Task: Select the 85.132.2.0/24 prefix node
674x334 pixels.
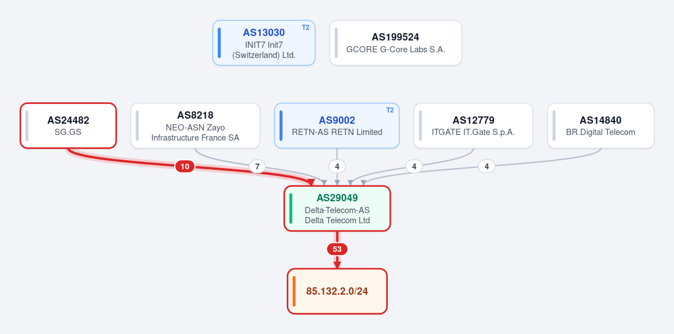Action: tap(337, 291)
